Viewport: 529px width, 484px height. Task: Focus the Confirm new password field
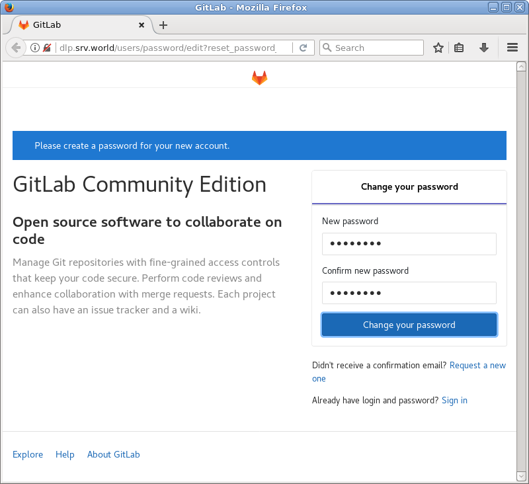pyautogui.click(x=409, y=293)
